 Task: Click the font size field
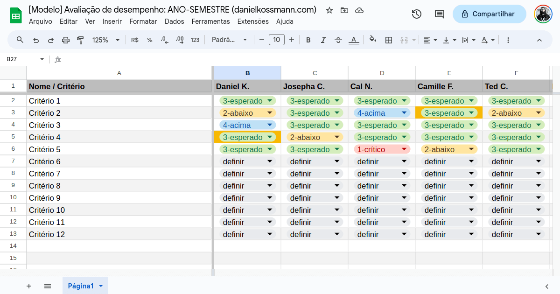click(277, 40)
